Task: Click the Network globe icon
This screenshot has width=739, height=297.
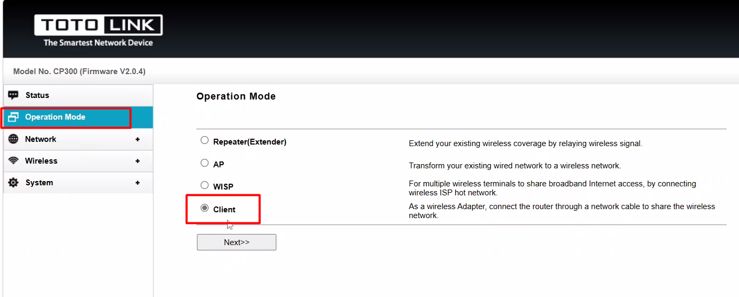Action: pos(13,139)
